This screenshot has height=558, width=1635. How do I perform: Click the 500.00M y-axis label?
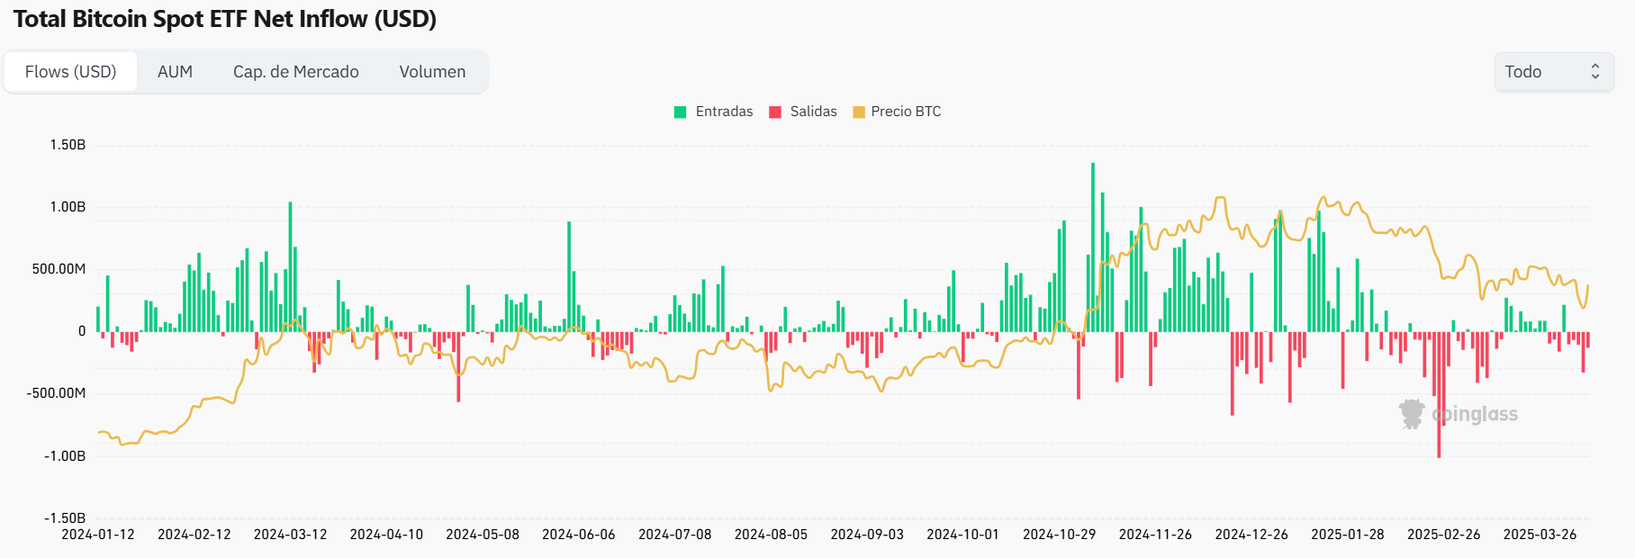59,269
